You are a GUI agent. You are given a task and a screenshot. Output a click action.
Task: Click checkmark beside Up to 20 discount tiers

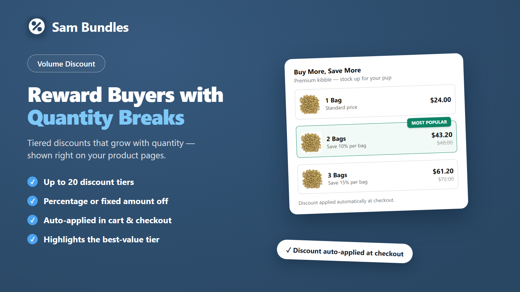(32, 182)
